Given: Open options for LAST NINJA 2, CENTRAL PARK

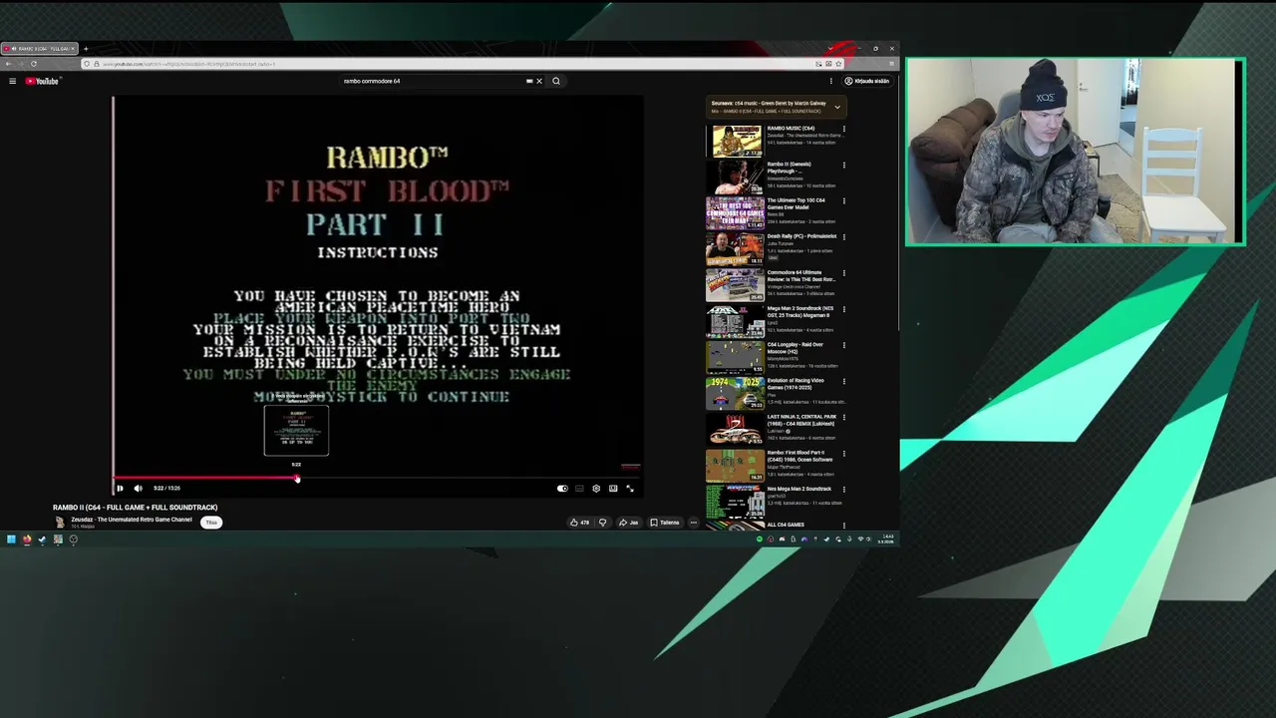Looking at the screenshot, I should (843, 417).
